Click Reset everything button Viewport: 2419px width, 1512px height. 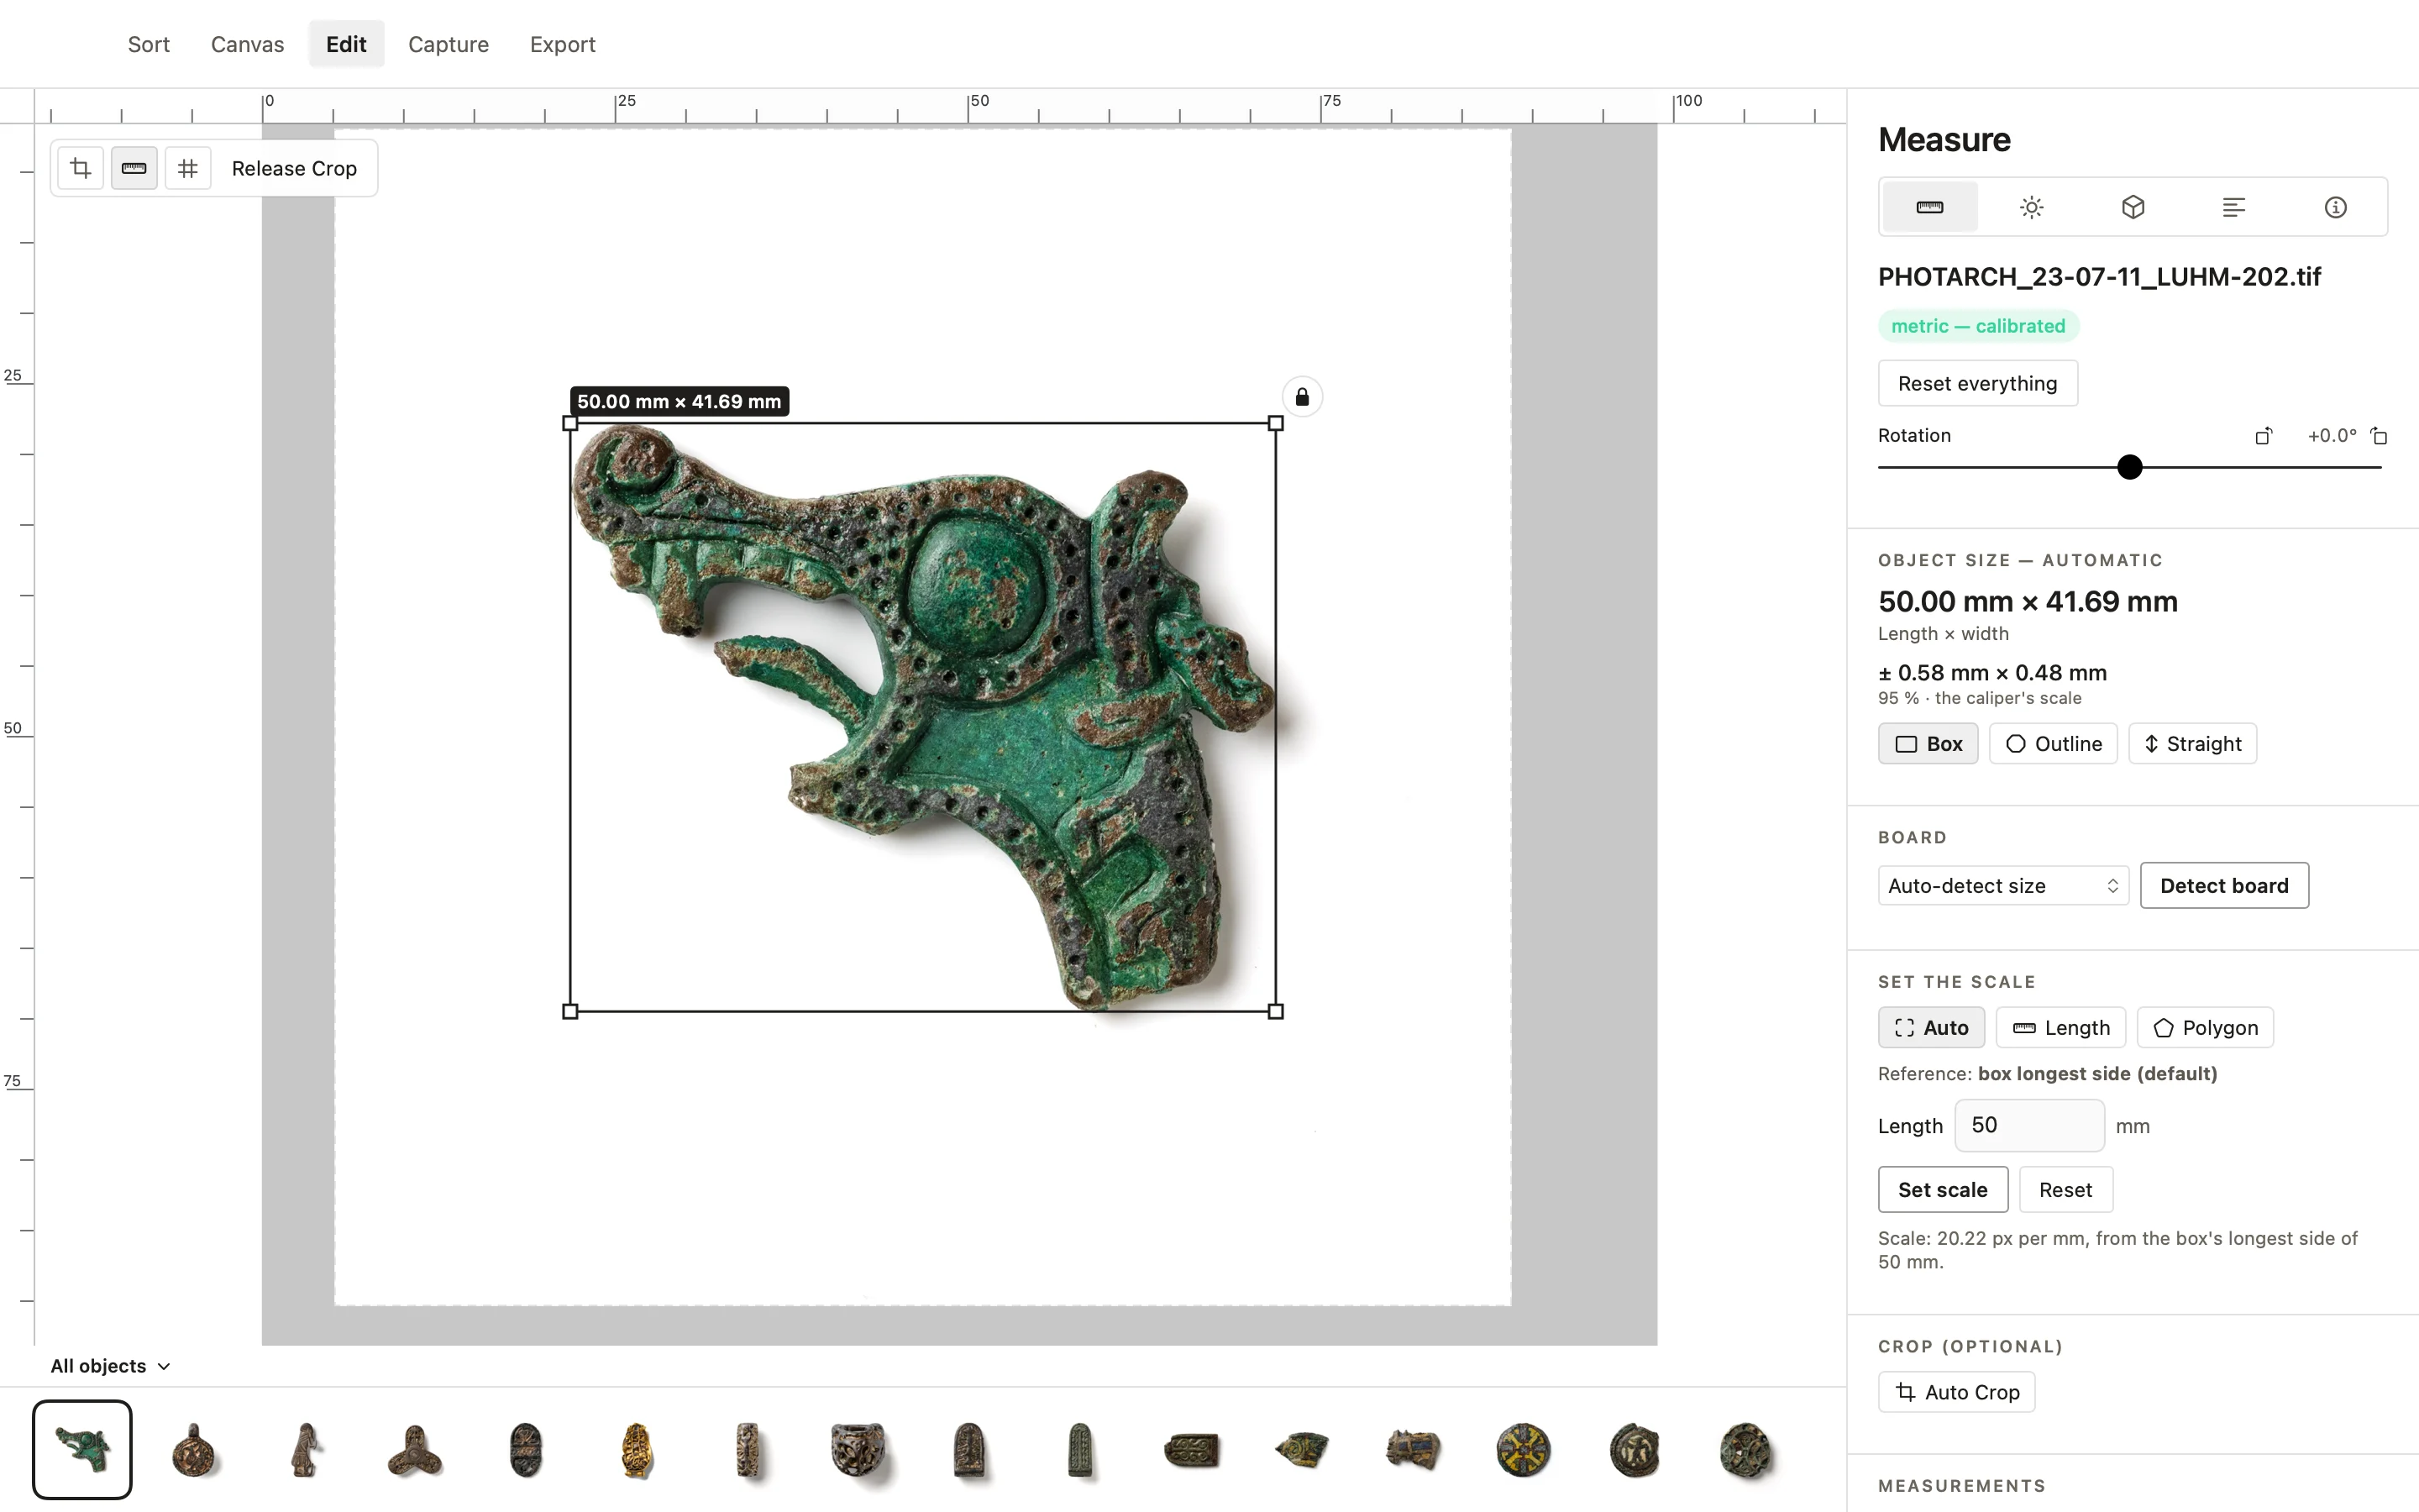pos(1977,383)
